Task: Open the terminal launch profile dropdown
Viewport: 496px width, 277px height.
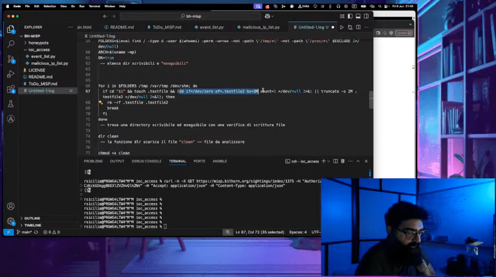Action: (x=329, y=161)
